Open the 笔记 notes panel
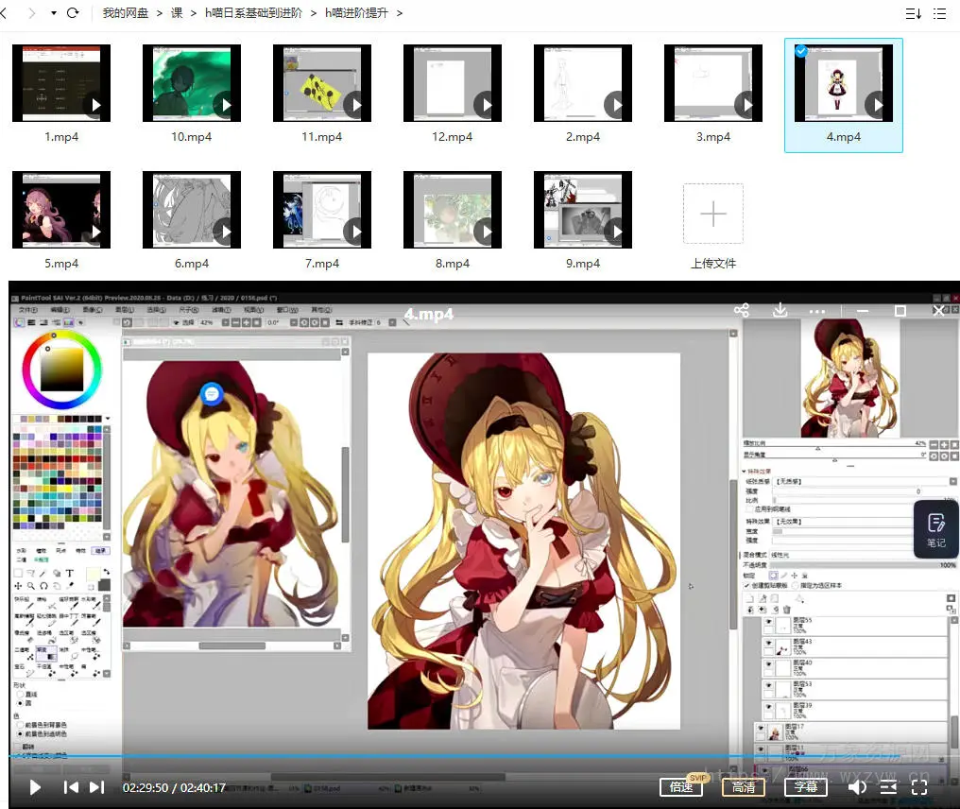The height and width of the screenshot is (809, 960). click(935, 529)
